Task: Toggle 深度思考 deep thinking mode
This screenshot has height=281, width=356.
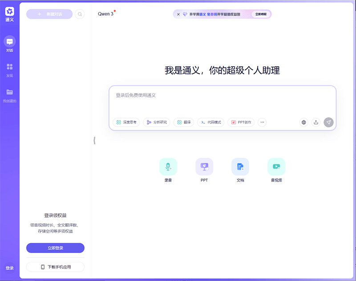Action: coord(126,122)
